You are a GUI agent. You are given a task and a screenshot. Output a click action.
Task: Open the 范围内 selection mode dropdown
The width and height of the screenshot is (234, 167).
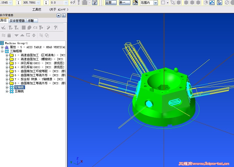pyautogui.click(x=156, y=3)
